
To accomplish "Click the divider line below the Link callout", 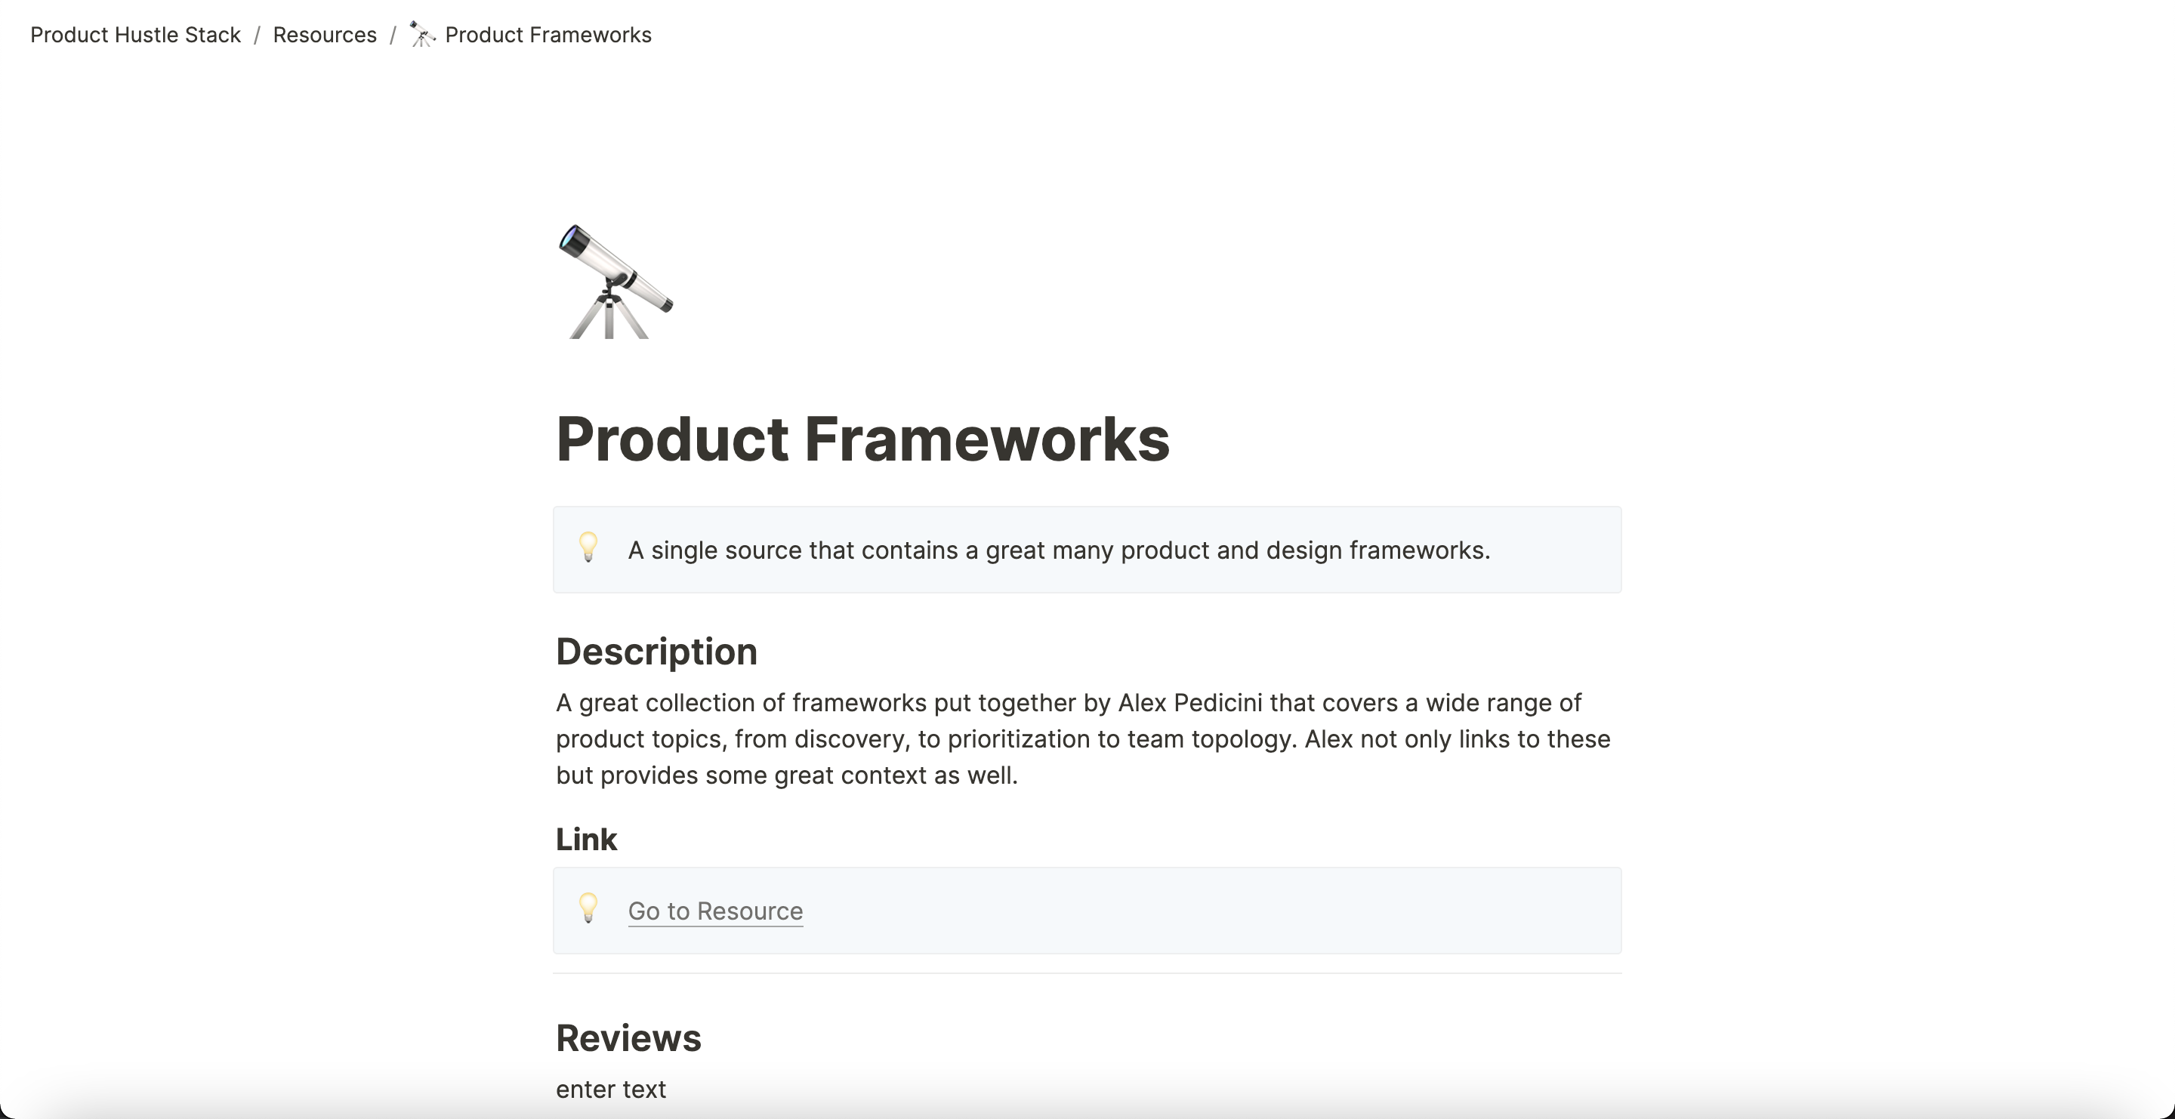I will coord(1087,973).
